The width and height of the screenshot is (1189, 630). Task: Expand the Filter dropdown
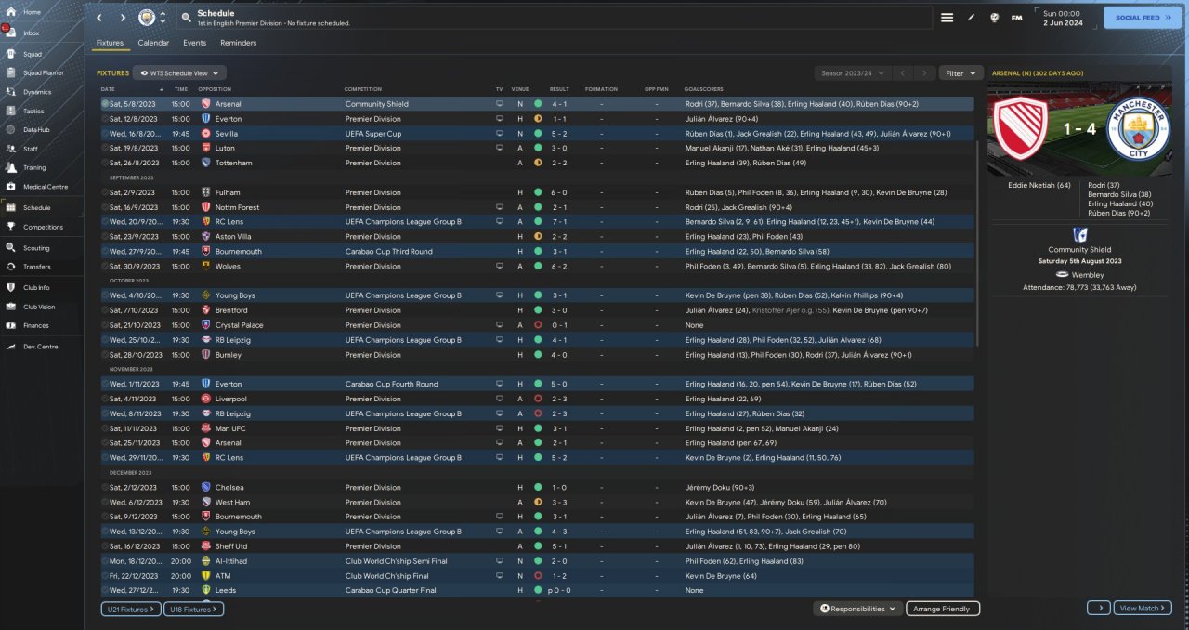pos(960,72)
